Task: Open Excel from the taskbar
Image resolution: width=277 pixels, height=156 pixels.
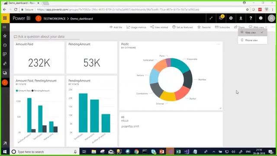Action: 179,152
